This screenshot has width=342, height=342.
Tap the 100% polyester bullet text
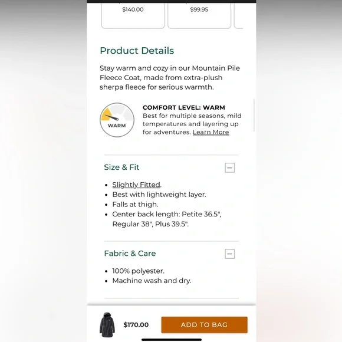point(139,271)
